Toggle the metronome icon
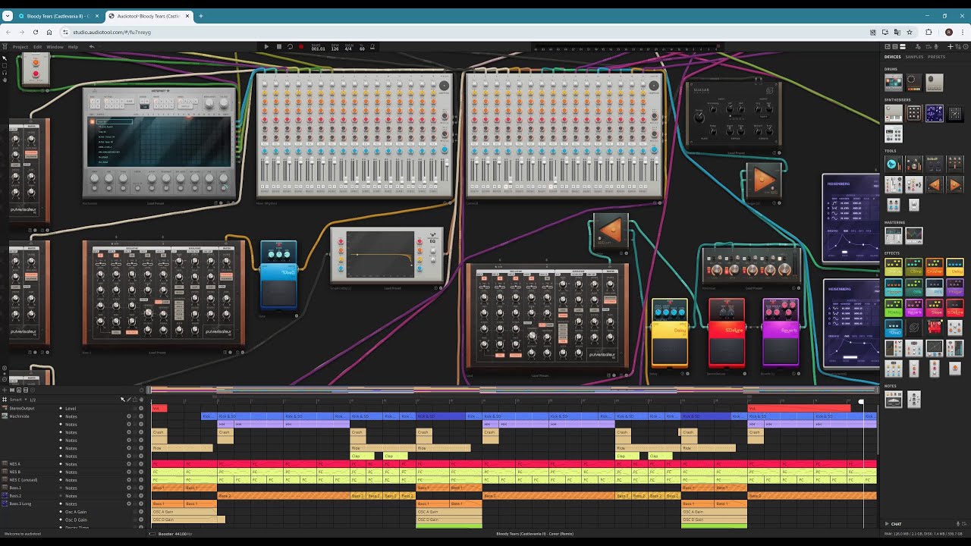 click(372, 47)
